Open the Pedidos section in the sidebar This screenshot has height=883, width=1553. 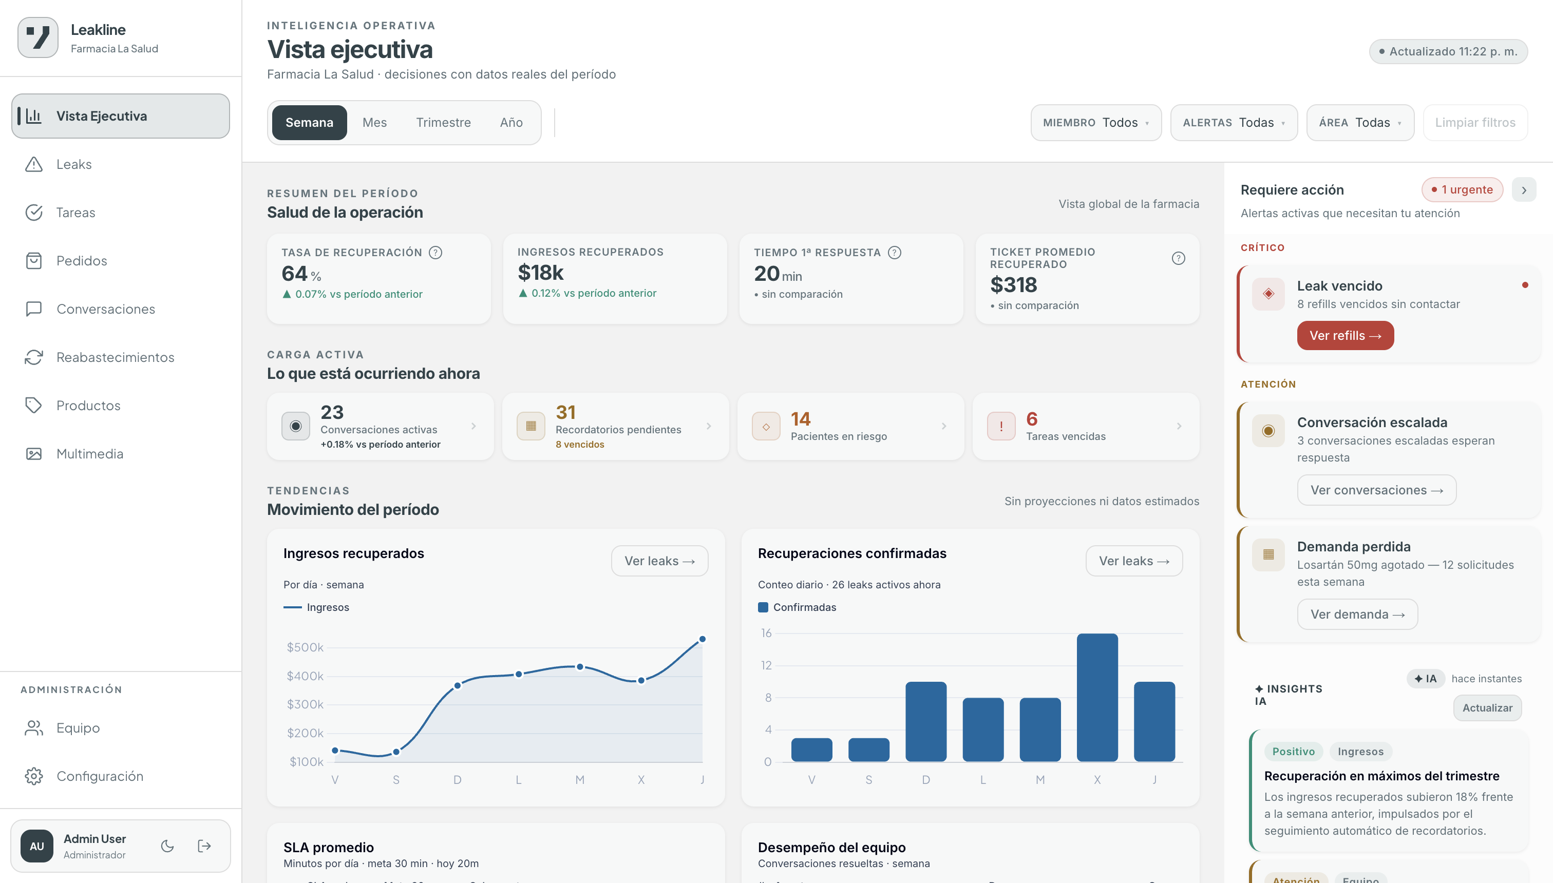tap(121, 261)
